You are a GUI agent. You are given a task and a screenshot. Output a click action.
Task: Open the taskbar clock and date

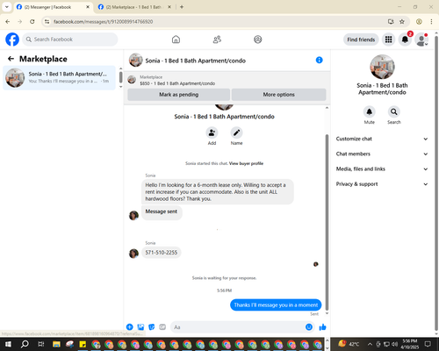tap(409, 344)
